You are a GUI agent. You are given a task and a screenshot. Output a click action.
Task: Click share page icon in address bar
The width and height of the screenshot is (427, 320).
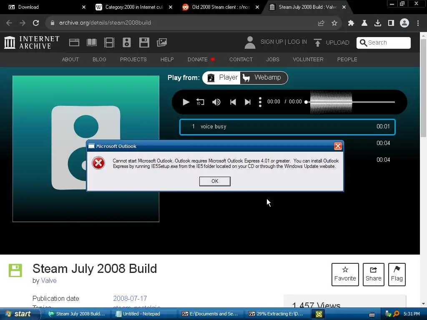pyautogui.click(x=321, y=23)
